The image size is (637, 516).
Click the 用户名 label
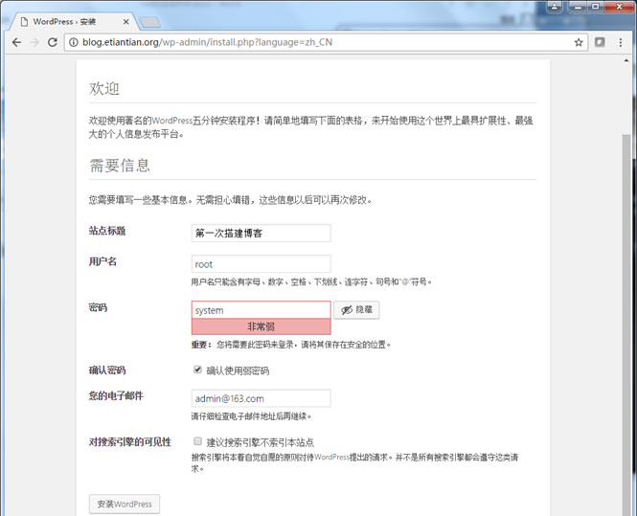tap(102, 261)
